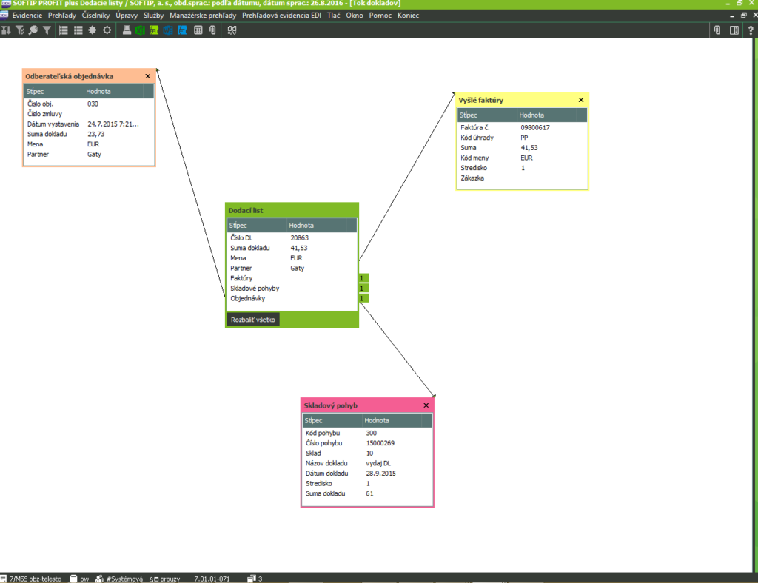Click the sort records toolbar icon
The width and height of the screenshot is (758, 583).
[x=7, y=30]
